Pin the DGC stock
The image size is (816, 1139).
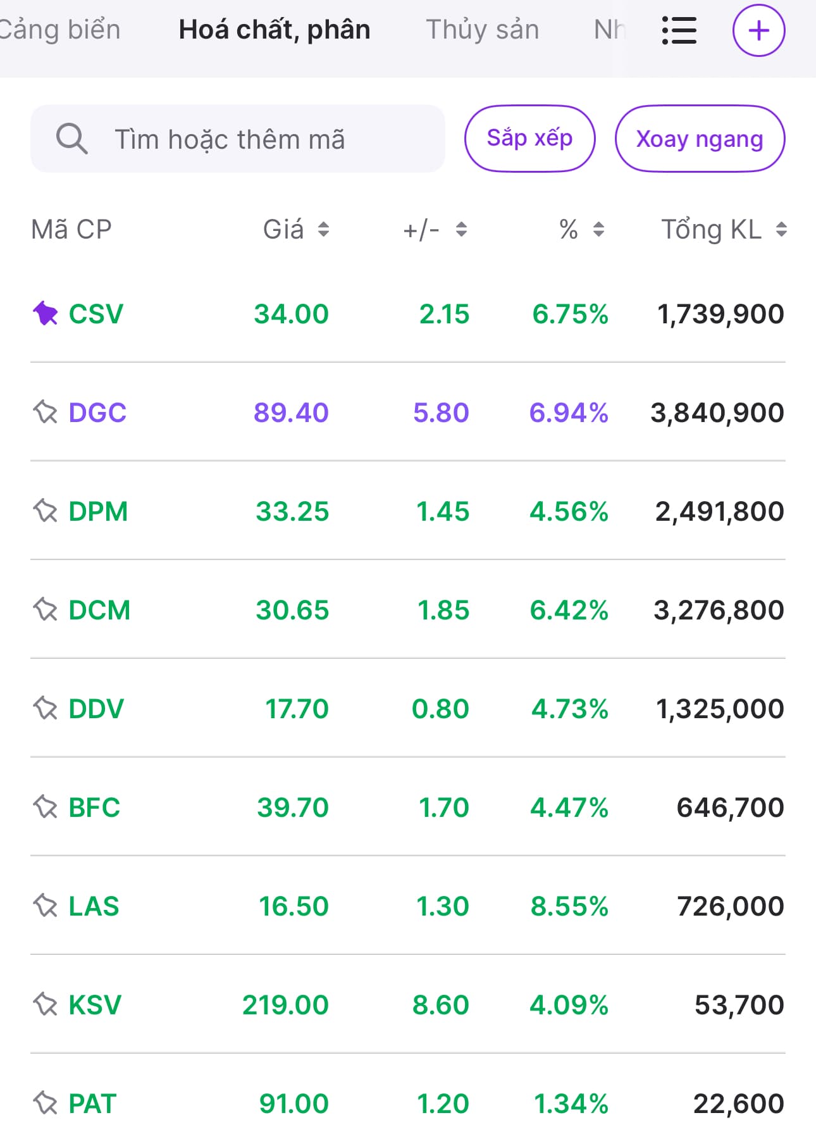(46, 413)
